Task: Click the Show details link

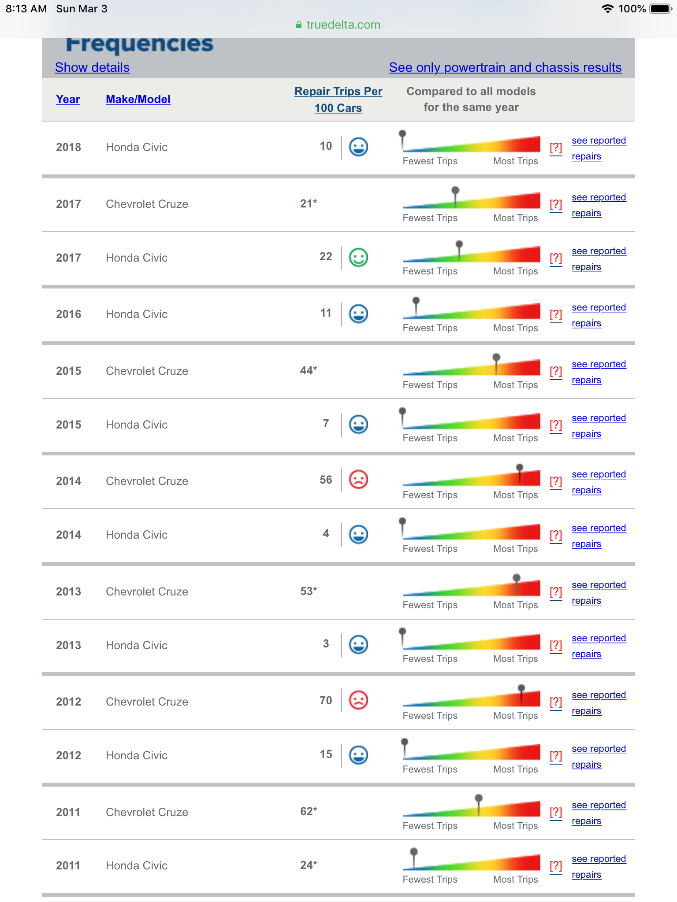Action: [x=92, y=67]
